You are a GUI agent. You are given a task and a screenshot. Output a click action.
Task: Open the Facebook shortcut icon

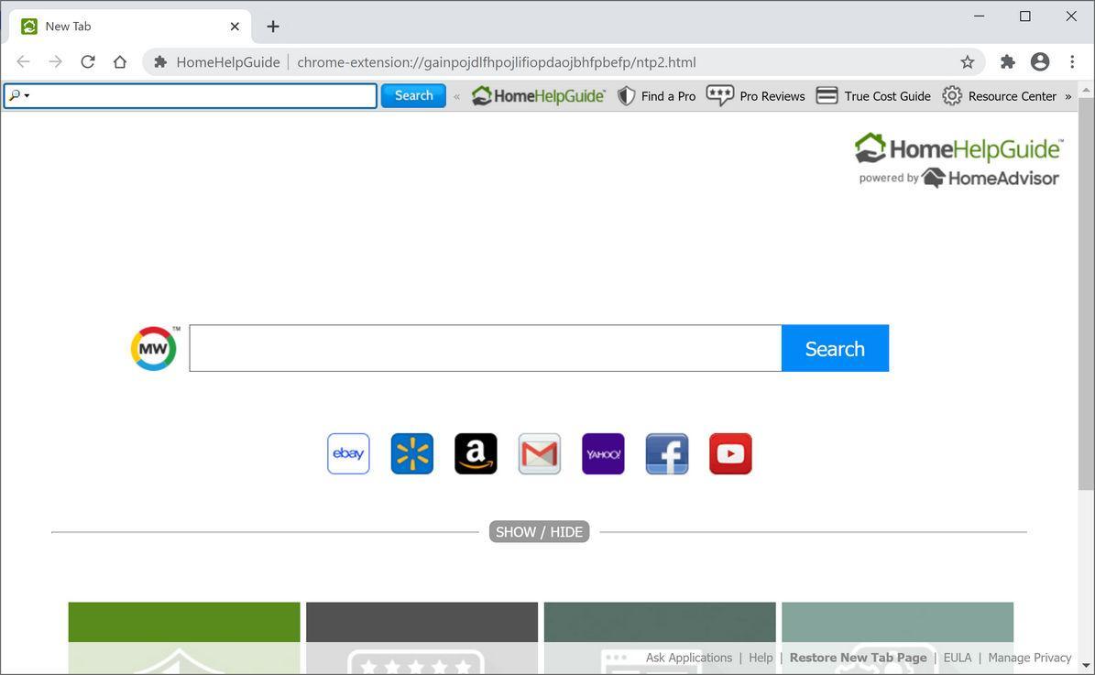[667, 453]
